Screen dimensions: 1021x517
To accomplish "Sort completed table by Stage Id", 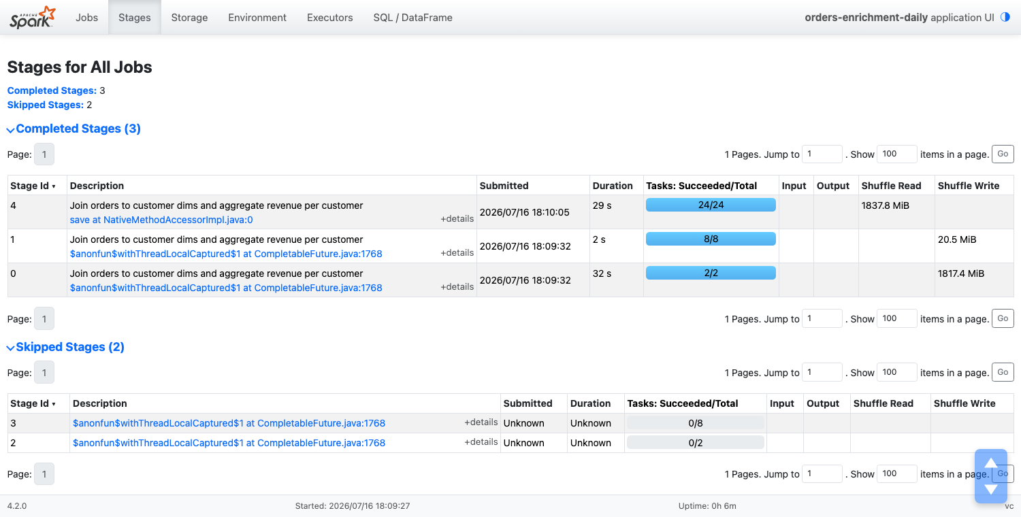I will coord(33,186).
